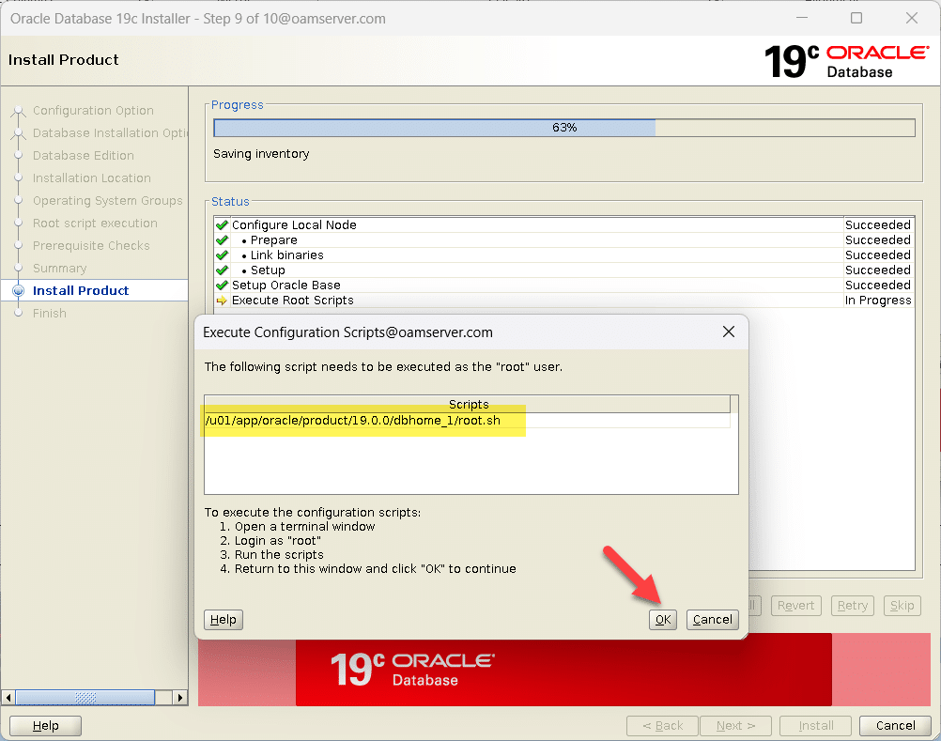Click the Configuration Option step node icon

[x=19, y=111]
